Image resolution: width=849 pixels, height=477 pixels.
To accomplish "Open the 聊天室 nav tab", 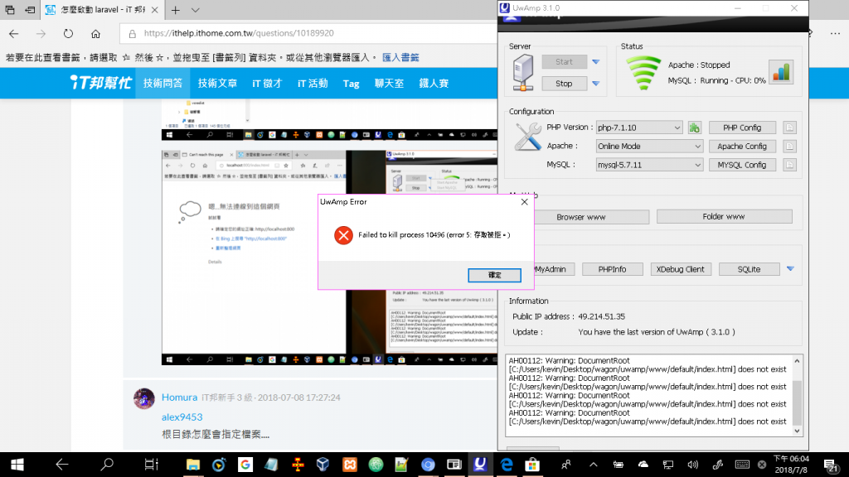I will pyautogui.click(x=389, y=84).
